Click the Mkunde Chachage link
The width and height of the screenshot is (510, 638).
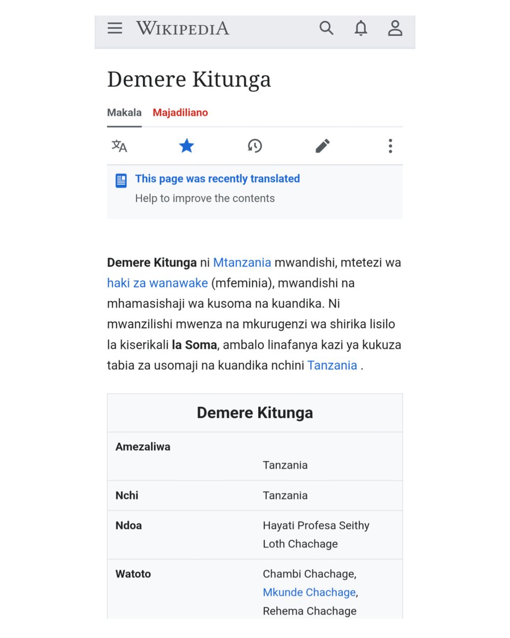pyautogui.click(x=308, y=592)
